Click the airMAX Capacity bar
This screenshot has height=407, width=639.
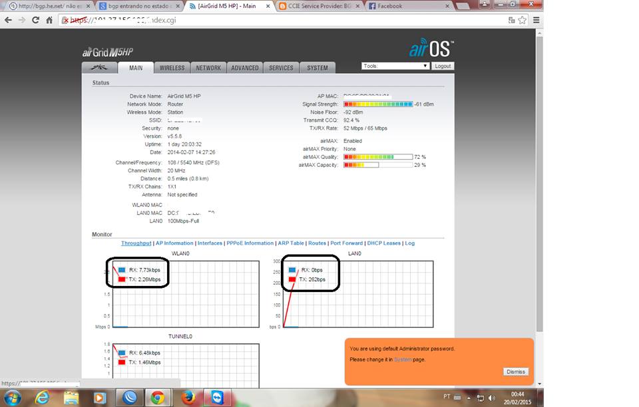coord(378,165)
